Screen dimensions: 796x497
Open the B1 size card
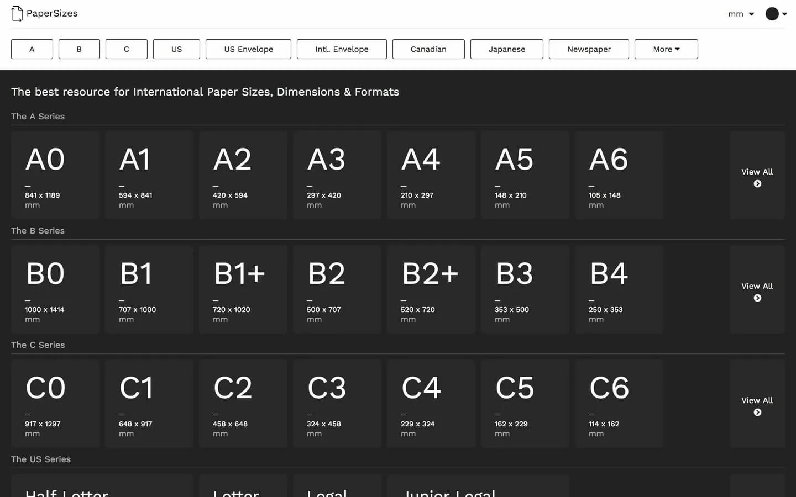coord(149,289)
